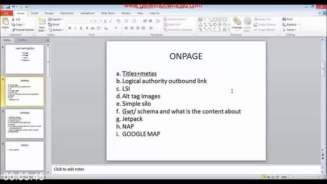Click the ONPAGE slide title
This screenshot has width=327, height=184.
click(x=186, y=56)
